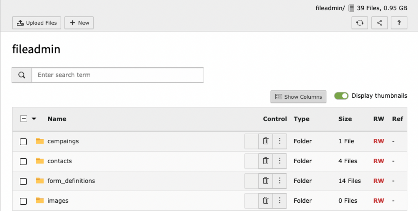Open the three-dots menu for images
Viewport: 418px width, 211px height.
click(x=280, y=200)
